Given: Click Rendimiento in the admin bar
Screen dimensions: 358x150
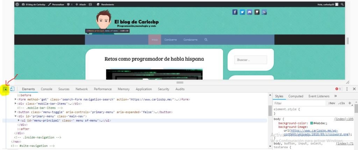Looking at the screenshot, I should (x=105, y=4).
